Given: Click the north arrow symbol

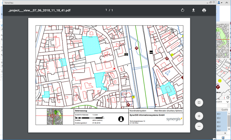Looking at the screenshot, I should (x=120, y=119).
